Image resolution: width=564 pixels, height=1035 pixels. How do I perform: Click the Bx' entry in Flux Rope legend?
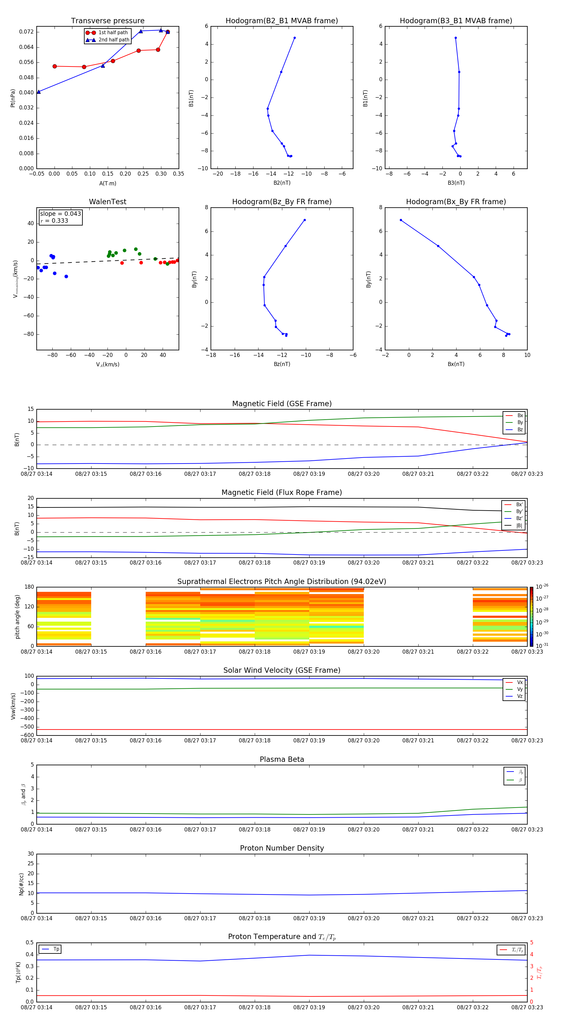pyautogui.click(x=514, y=505)
